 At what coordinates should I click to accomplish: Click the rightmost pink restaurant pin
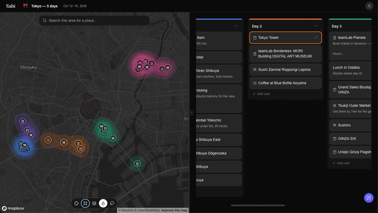click(x=168, y=68)
